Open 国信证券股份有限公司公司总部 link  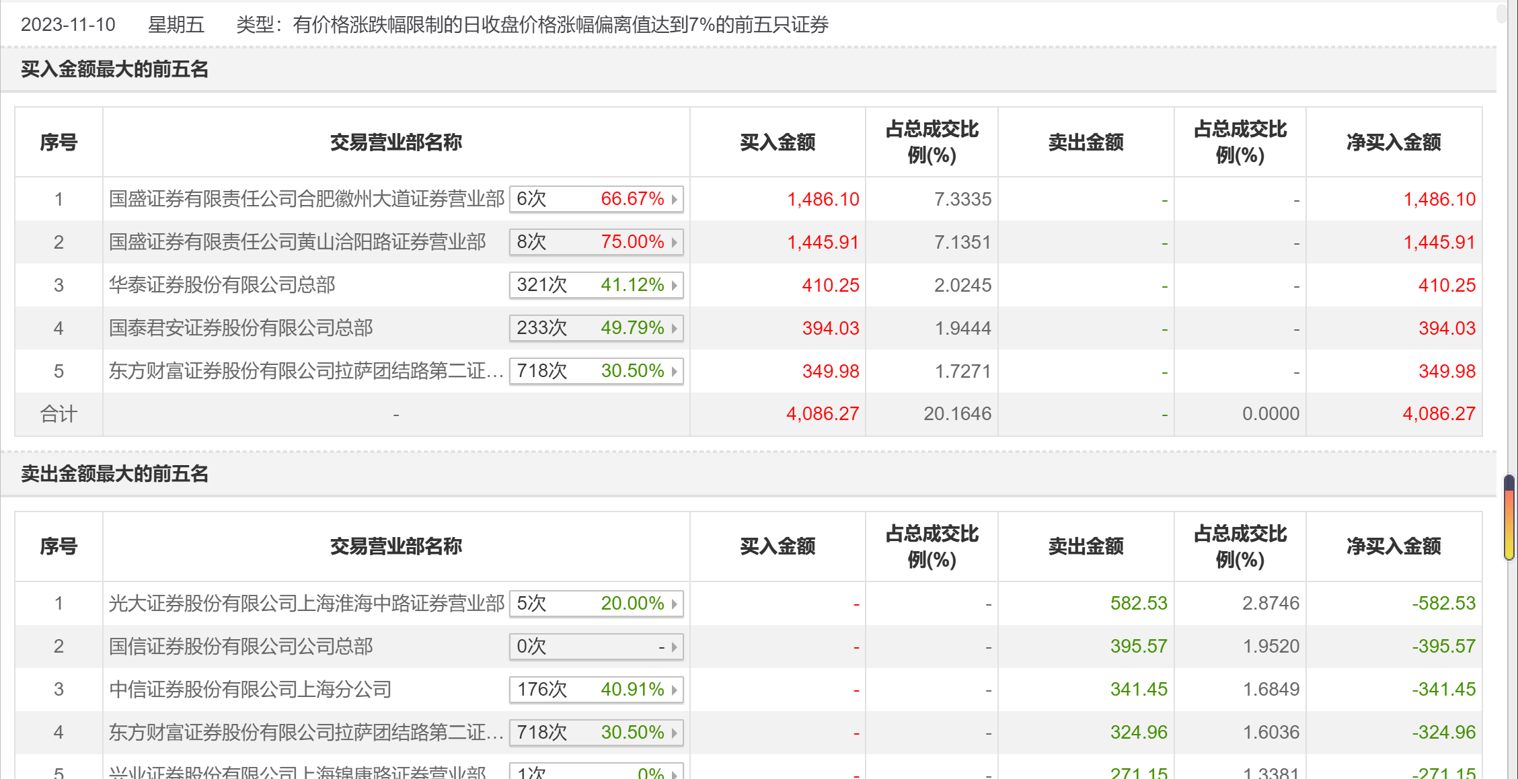[241, 647]
